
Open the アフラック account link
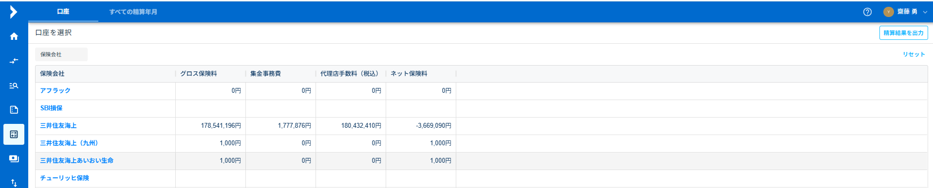55,91
